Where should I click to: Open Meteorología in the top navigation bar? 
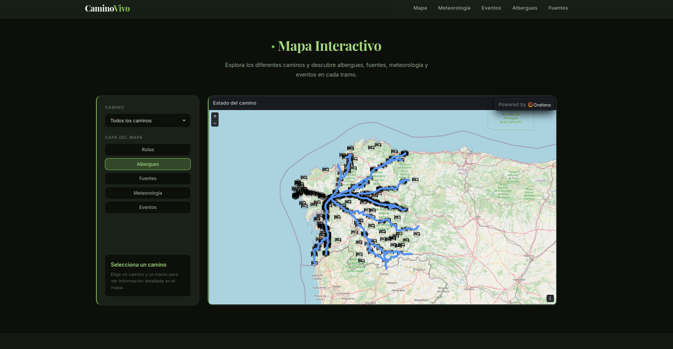click(454, 8)
